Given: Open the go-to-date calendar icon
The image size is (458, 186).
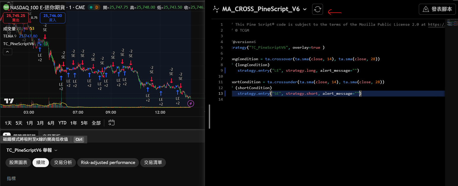Looking at the screenshot, I should pyautogui.click(x=111, y=123).
